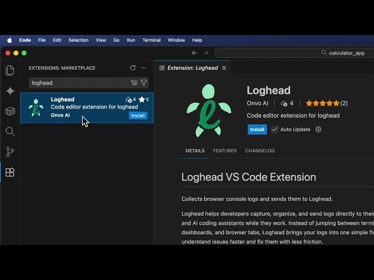Open the sparkle AI assistant icon
Viewport: 374px width, 280px height.
click(10, 91)
